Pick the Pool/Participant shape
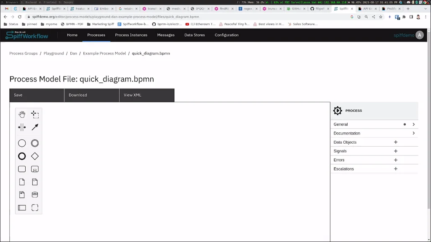The width and height of the screenshot is (431, 242). pos(22,207)
